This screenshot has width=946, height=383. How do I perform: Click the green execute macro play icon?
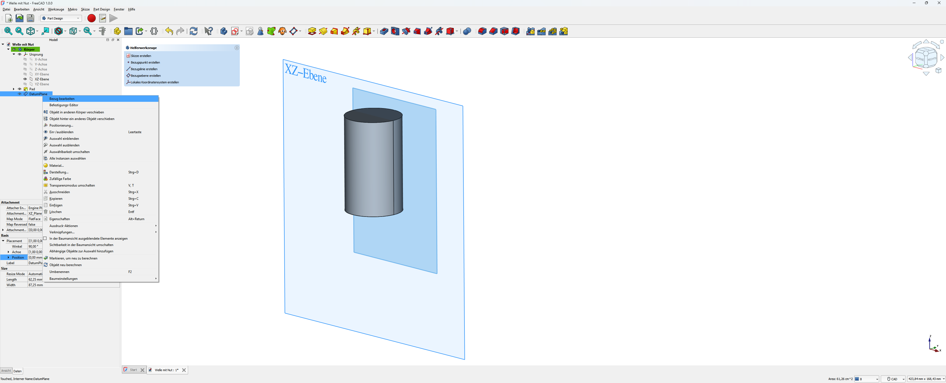114,18
